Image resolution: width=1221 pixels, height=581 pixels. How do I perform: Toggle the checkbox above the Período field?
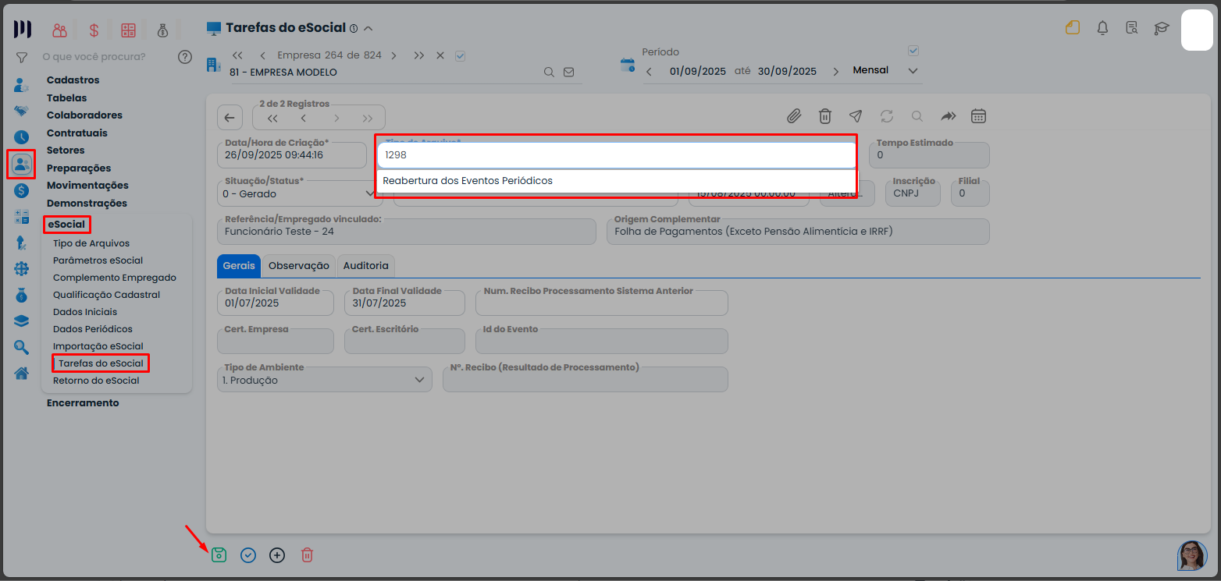point(914,51)
